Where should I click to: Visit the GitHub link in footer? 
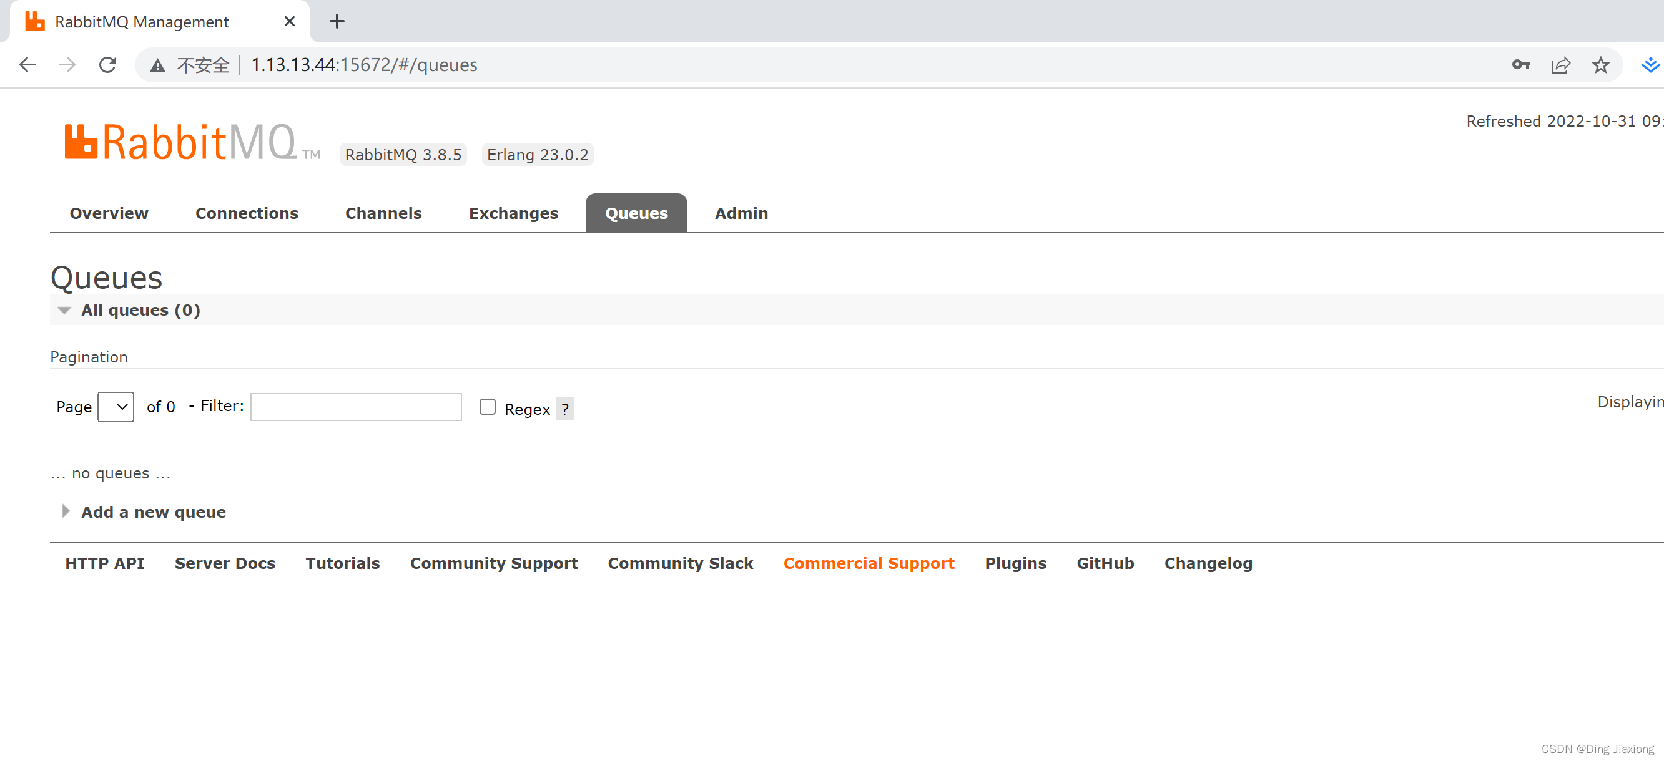(x=1105, y=563)
